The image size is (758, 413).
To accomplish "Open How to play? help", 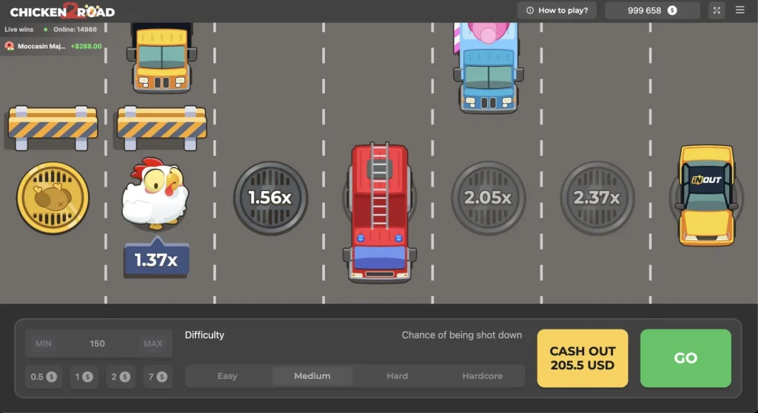I will coord(557,10).
